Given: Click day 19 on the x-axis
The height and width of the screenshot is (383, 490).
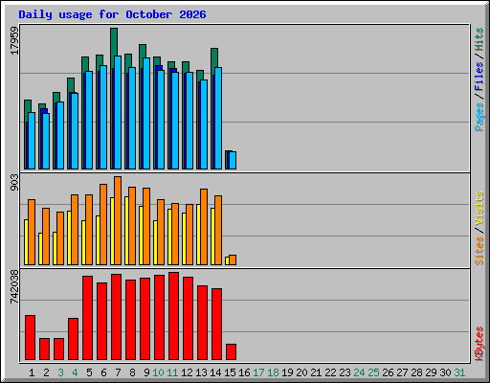Looking at the screenshot, I should 287,372.
